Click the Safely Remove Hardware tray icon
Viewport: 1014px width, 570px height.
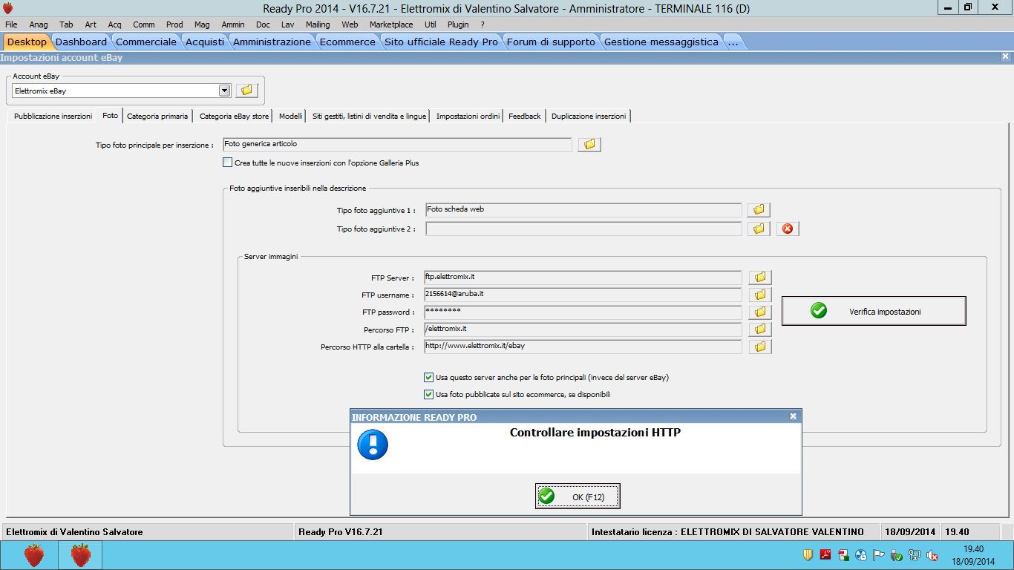[x=897, y=554]
